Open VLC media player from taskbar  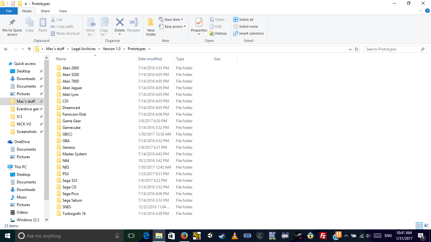pyautogui.click(x=235, y=235)
